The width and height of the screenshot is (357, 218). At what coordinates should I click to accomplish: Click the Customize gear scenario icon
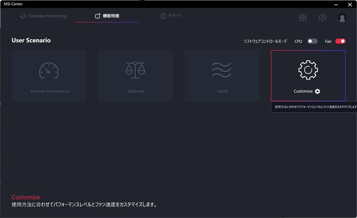tap(308, 70)
